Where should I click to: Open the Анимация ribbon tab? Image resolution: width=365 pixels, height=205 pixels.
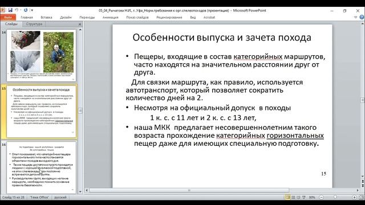pos(110,17)
